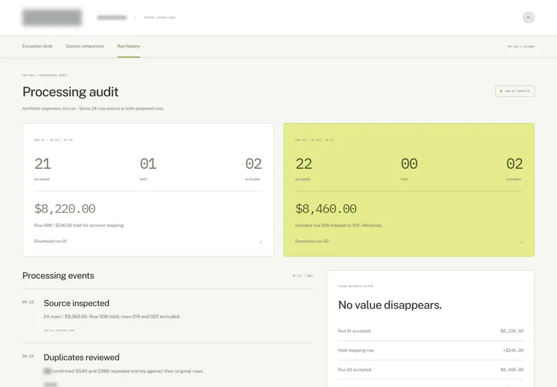Click the 'Row 008 / $240.00 hold for account mapping' note
The image size is (557, 387).
point(79,225)
